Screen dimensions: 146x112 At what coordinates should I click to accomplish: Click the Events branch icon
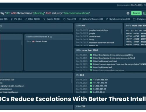44,19
